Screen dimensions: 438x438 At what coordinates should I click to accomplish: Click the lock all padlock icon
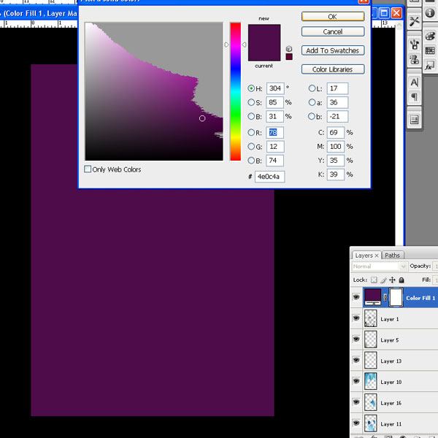[x=401, y=280]
